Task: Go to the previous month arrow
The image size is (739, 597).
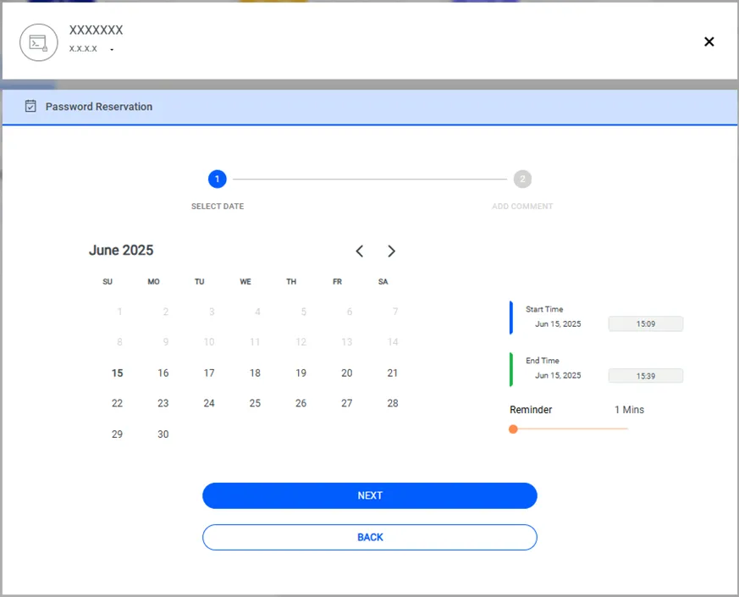Action: [x=360, y=251]
